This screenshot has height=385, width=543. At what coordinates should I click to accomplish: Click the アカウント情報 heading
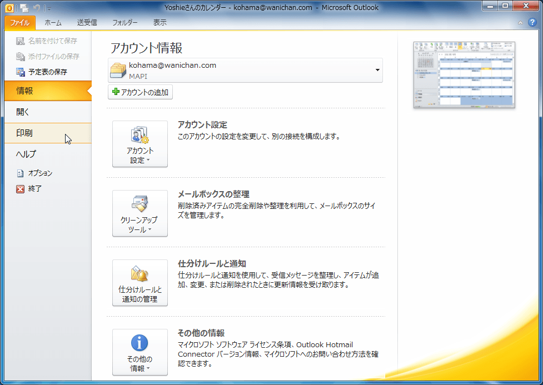147,48
